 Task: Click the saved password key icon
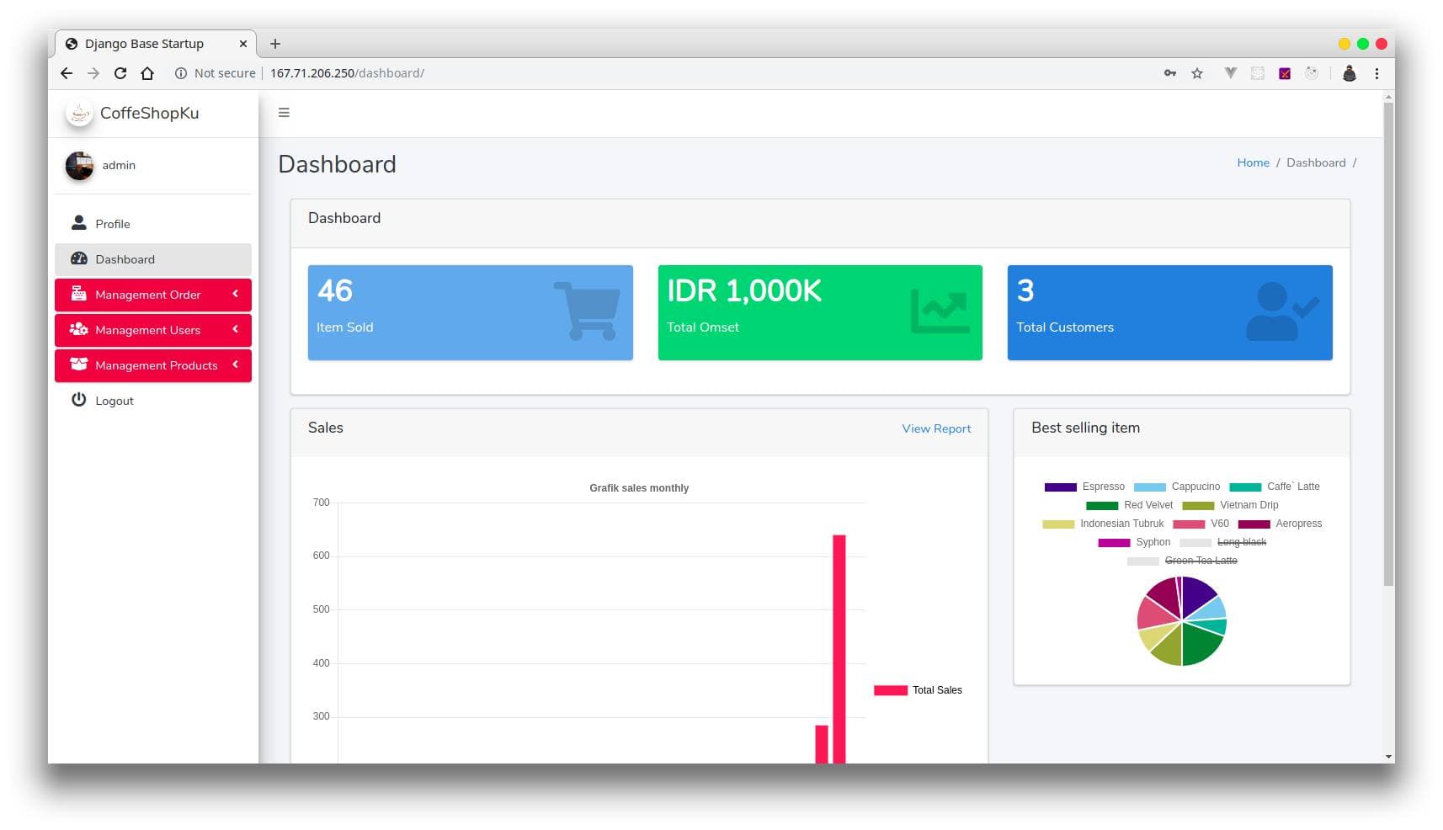click(x=1170, y=73)
